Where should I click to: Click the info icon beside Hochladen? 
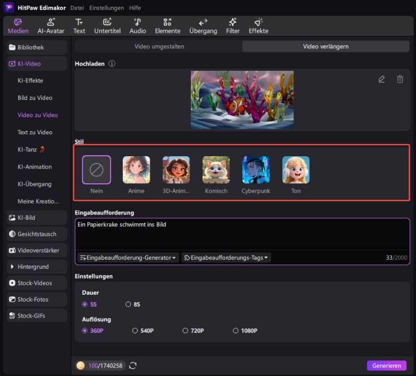[x=112, y=64]
